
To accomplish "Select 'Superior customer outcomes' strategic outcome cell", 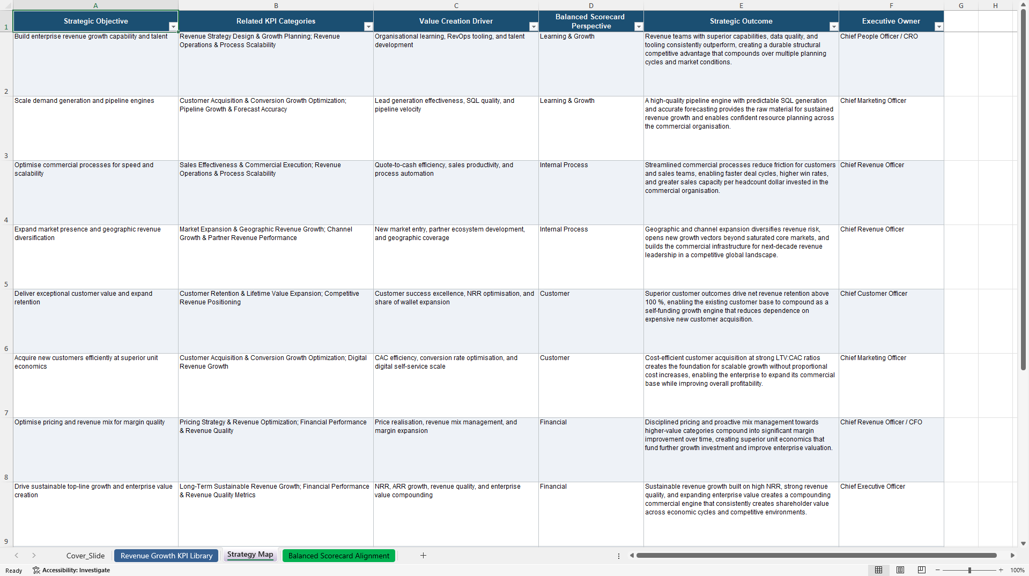I will (741, 321).
